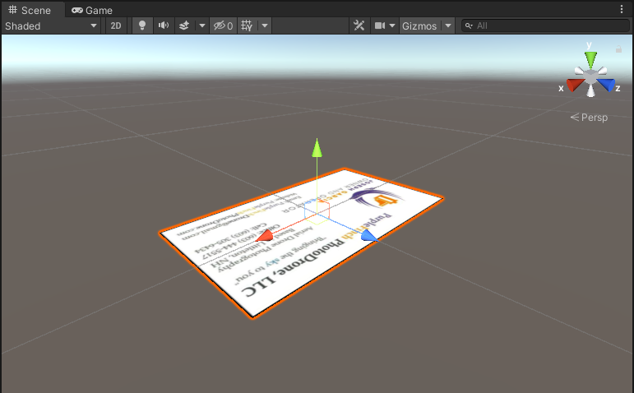Open component editor tools icon

point(359,25)
